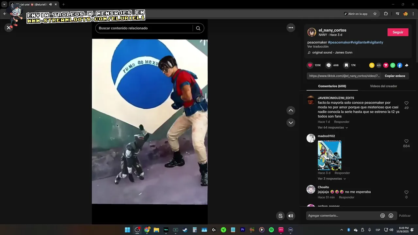Open the taskbar clock showing 8:49 PM

[404, 230]
